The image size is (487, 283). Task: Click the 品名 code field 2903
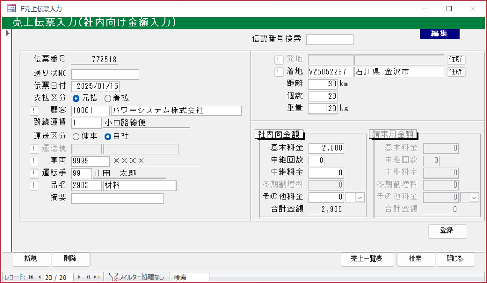87,186
